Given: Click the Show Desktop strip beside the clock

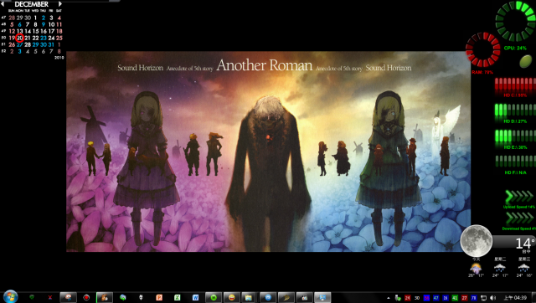Looking at the screenshot, I should coord(533,297).
